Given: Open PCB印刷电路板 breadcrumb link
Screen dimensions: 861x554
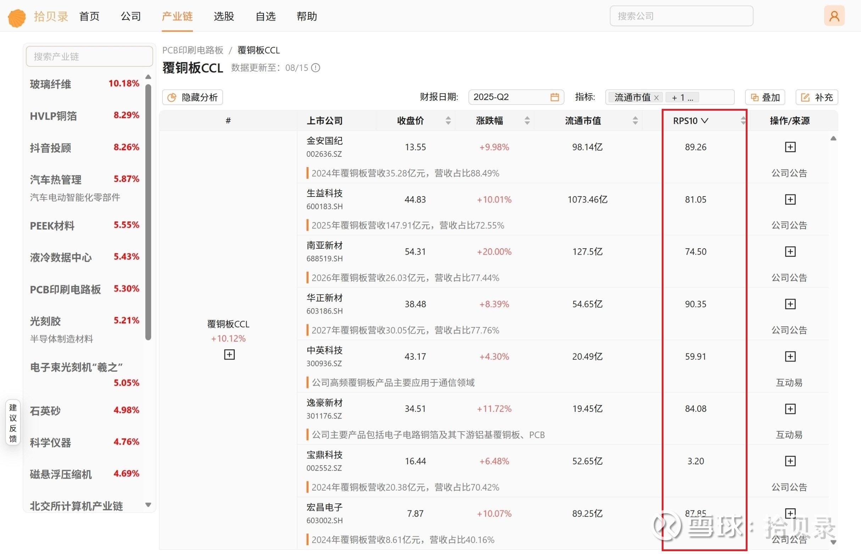Looking at the screenshot, I should (193, 50).
